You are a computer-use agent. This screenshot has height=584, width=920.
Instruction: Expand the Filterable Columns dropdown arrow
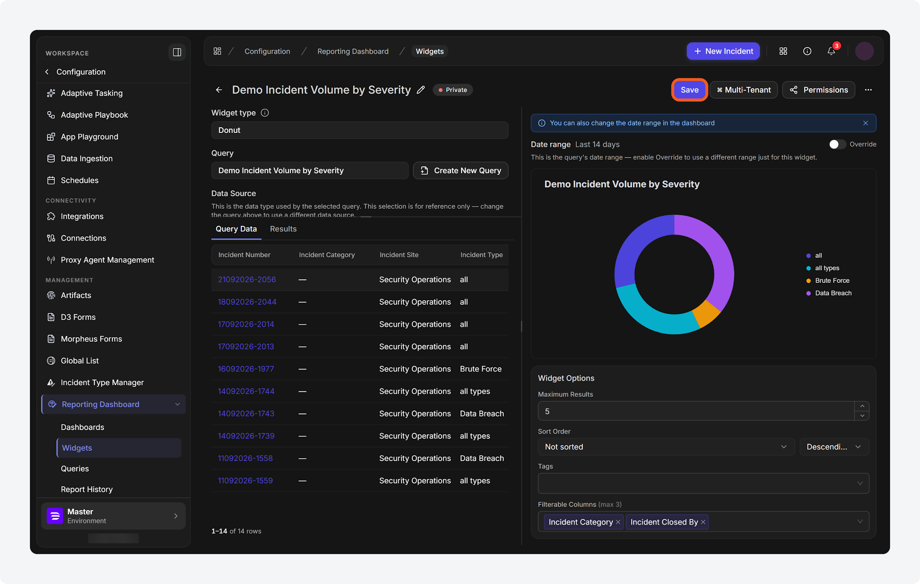(860, 522)
